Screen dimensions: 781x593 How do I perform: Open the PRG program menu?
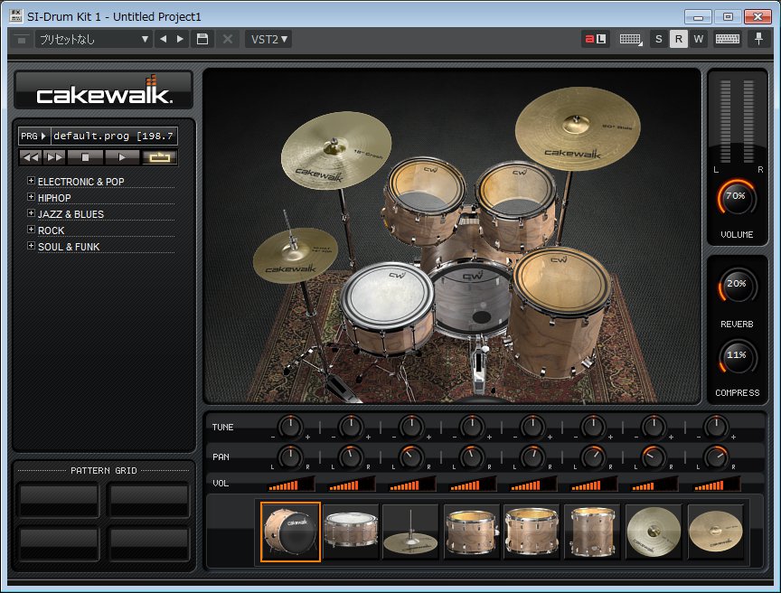tap(33, 136)
